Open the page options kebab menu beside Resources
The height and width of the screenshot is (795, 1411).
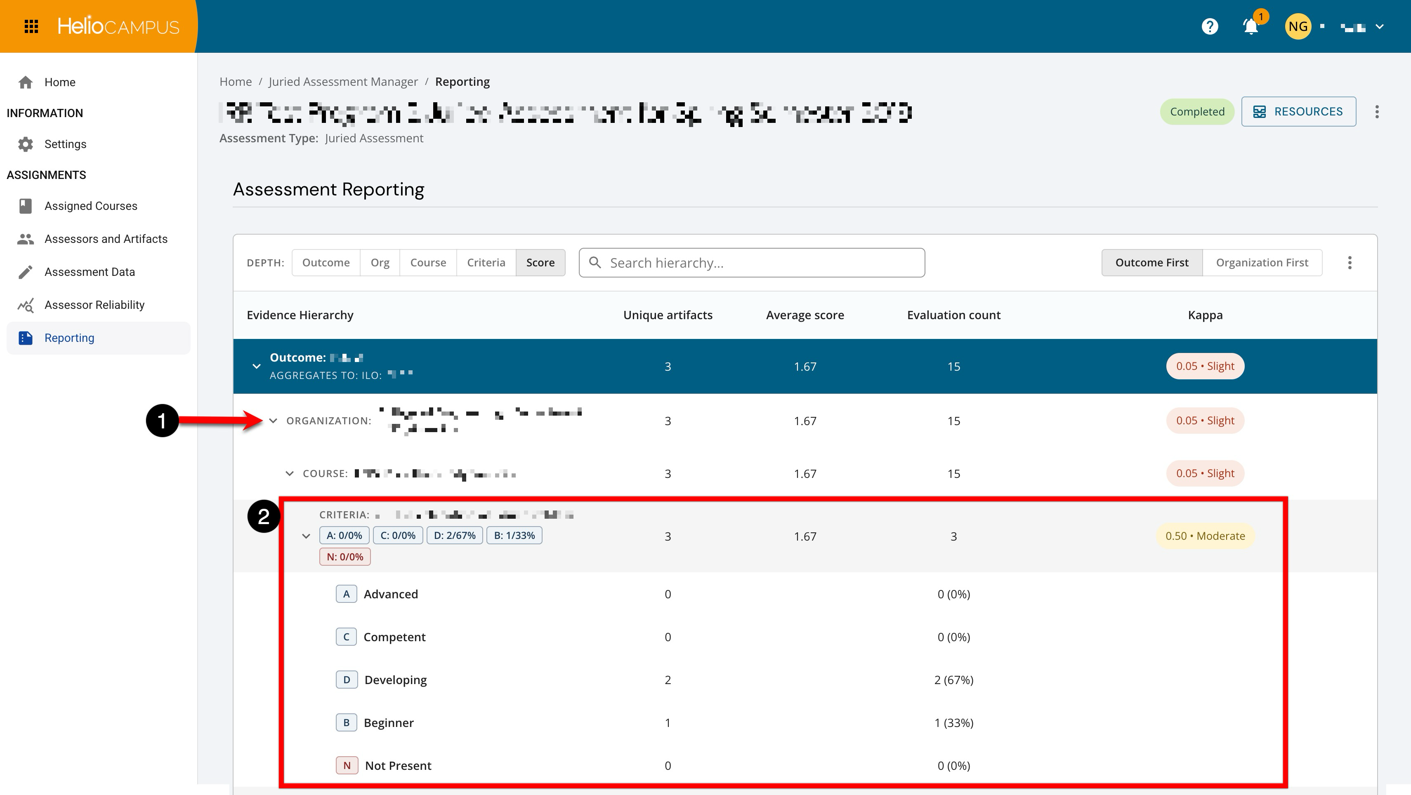[x=1376, y=112]
